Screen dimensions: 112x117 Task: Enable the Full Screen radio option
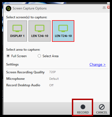tap(8, 56)
